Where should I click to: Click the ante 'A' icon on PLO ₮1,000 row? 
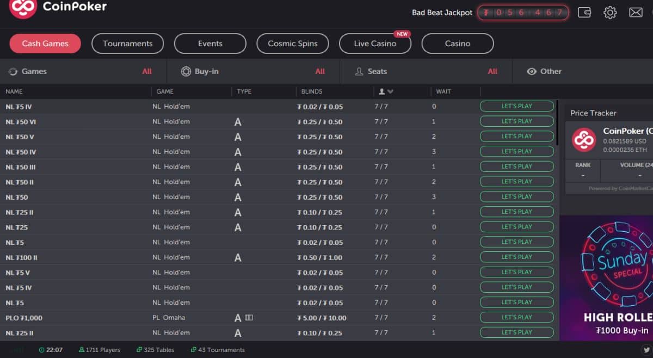(238, 318)
